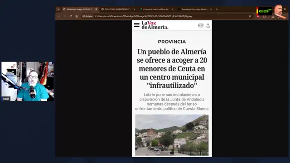
Task: Go back in browser history
Action: (59, 16)
